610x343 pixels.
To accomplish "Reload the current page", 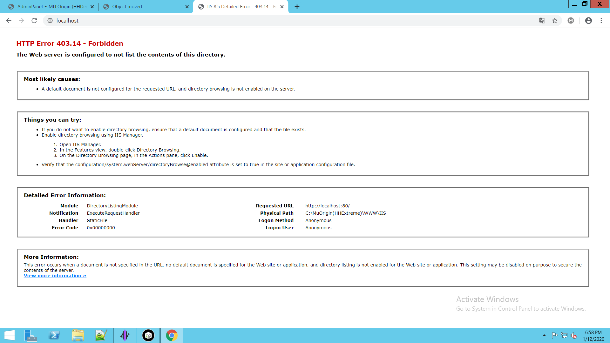I will (34, 21).
